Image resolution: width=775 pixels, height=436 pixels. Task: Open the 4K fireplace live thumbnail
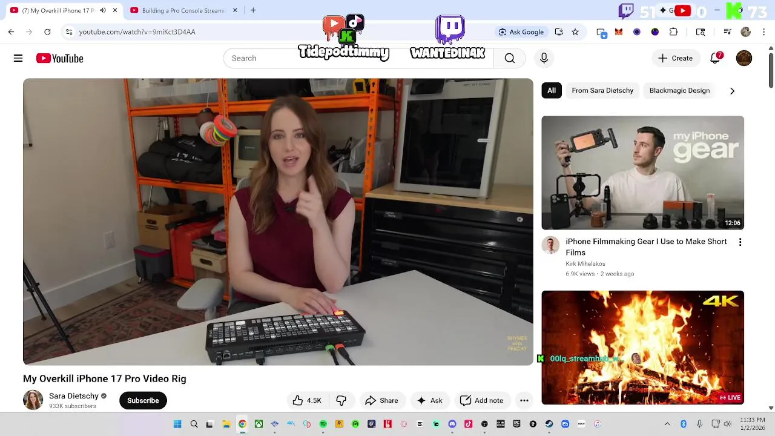(643, 348)
